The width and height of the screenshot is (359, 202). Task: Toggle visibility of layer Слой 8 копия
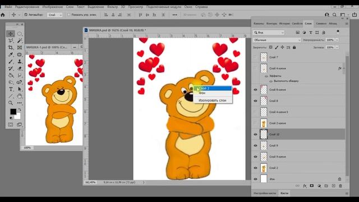click(256, 90)
